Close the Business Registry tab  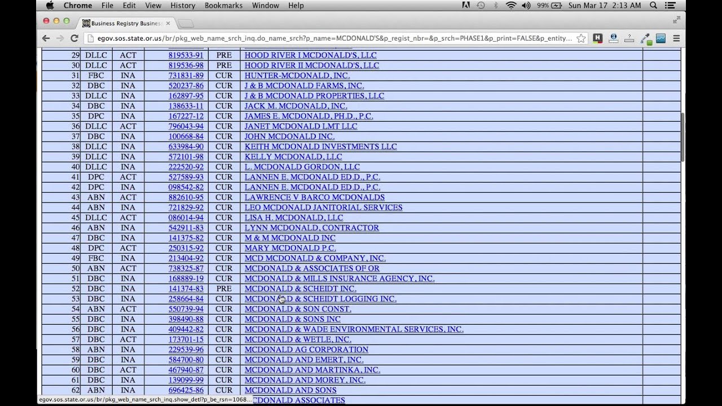[168, 23]
